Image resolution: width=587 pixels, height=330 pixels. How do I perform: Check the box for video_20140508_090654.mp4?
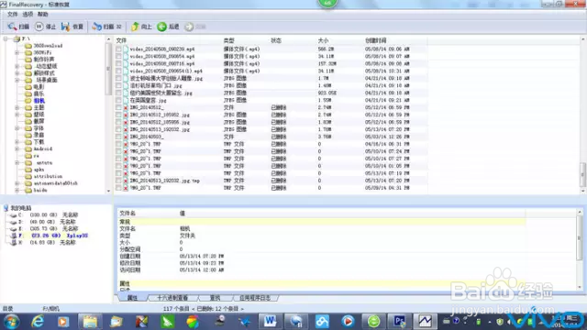118,57
